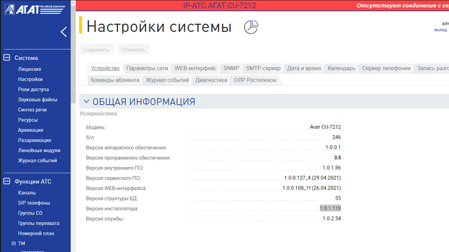The width and height of the screenshot is (449, 252).
Task: Open Настройки in the sidebar
Action: 30,79
